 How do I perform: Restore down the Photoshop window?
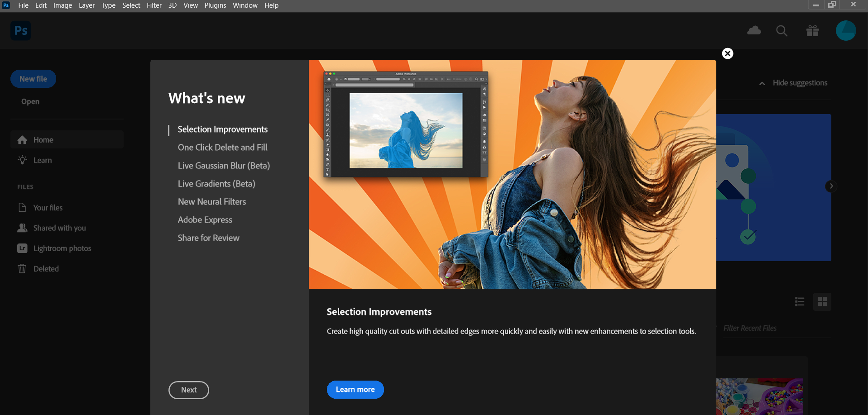[x=832, y=5]
